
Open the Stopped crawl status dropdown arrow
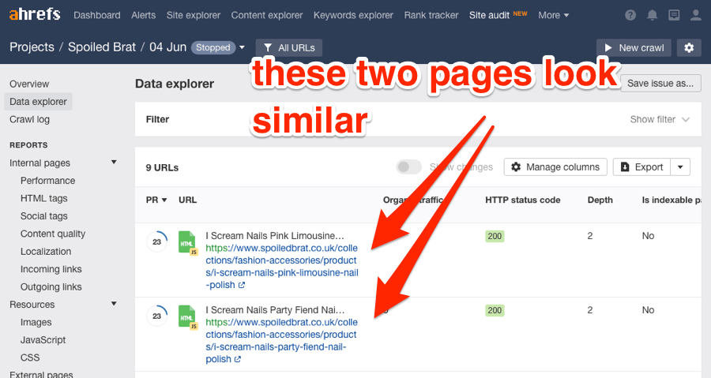(x=243, y=47)
